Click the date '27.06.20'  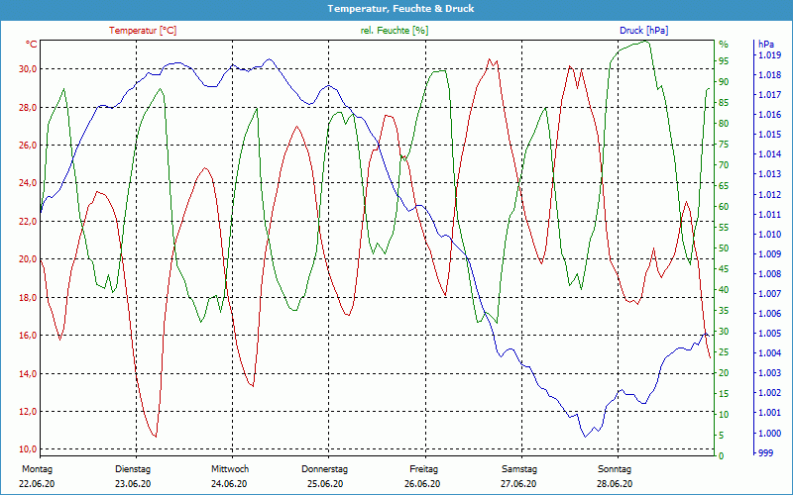tap(518, 484)
